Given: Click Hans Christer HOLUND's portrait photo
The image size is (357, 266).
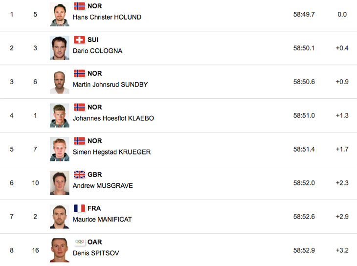Looking at the screenshot, I should click(x=60, y=14).
